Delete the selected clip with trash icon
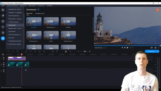Viewport: 161px width, 91px height. tap(17, 51)
